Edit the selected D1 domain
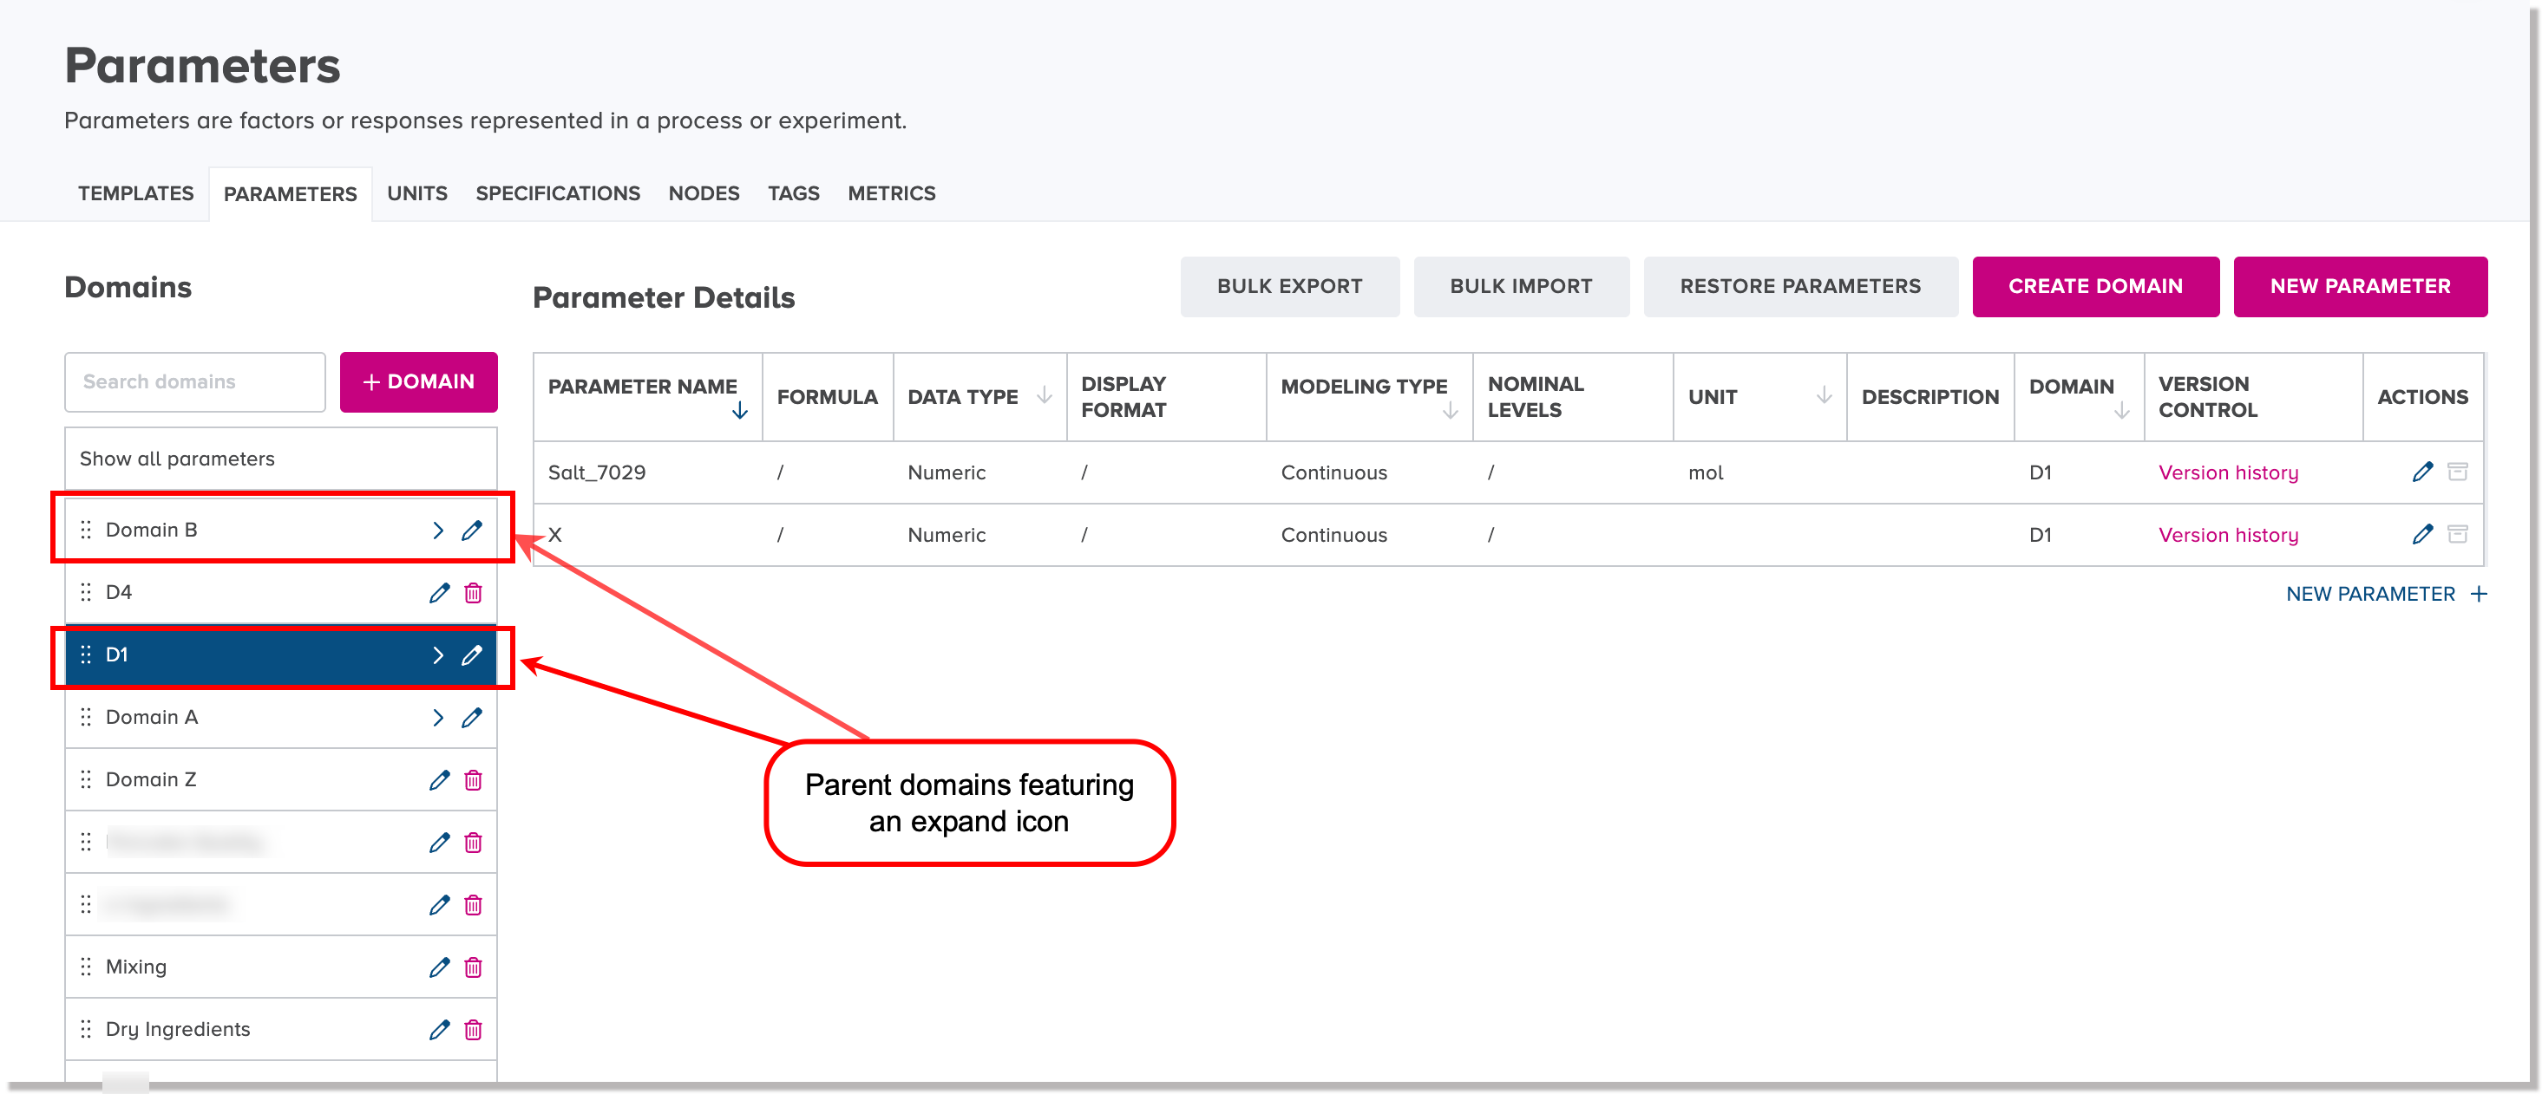Image resolution: width=2542 pixels, height=1094 pixels. [x=472, y=655]
